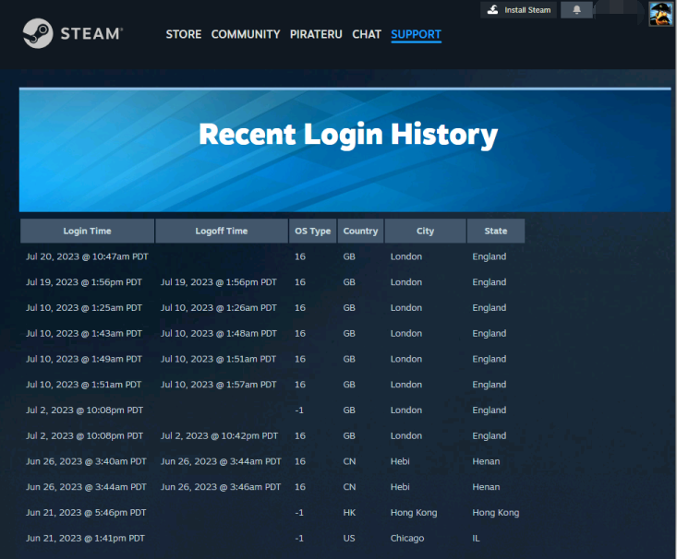This screenshot has width=677, height=559.
Task: Click OS type -1 in Jun 21 1:41pm row
Action: coord(299,539)
